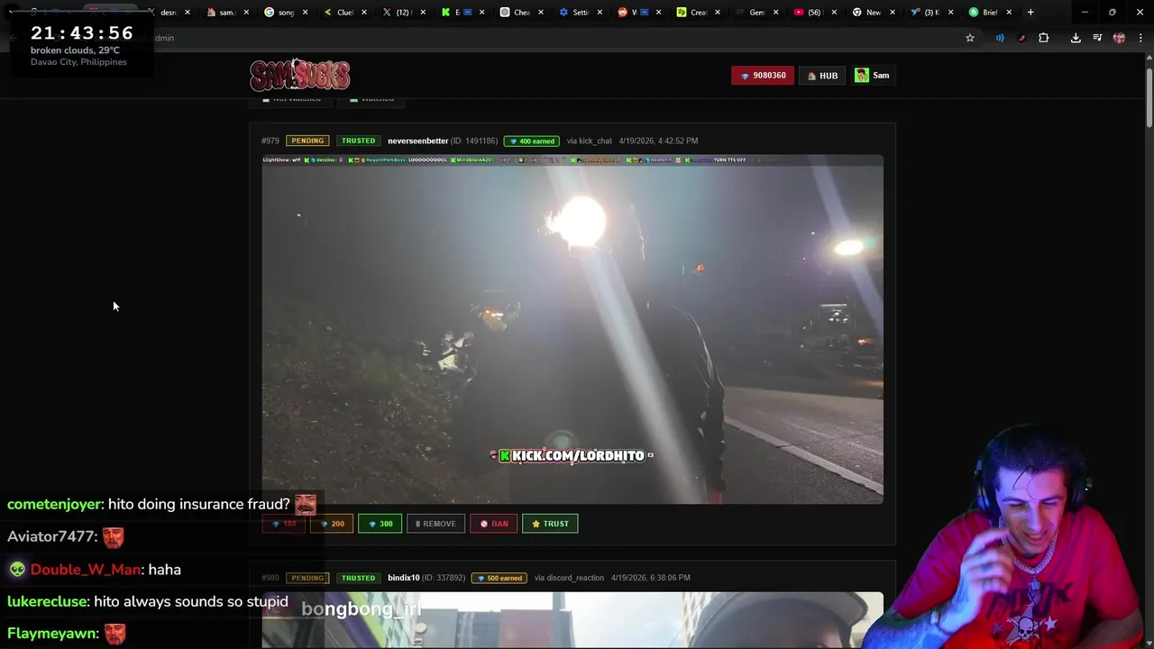Switch to the X '(12)' tab

pos(401,13)
